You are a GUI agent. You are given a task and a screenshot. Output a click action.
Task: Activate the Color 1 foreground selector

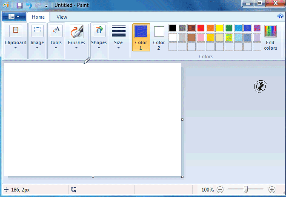click(x=141, y=37)
